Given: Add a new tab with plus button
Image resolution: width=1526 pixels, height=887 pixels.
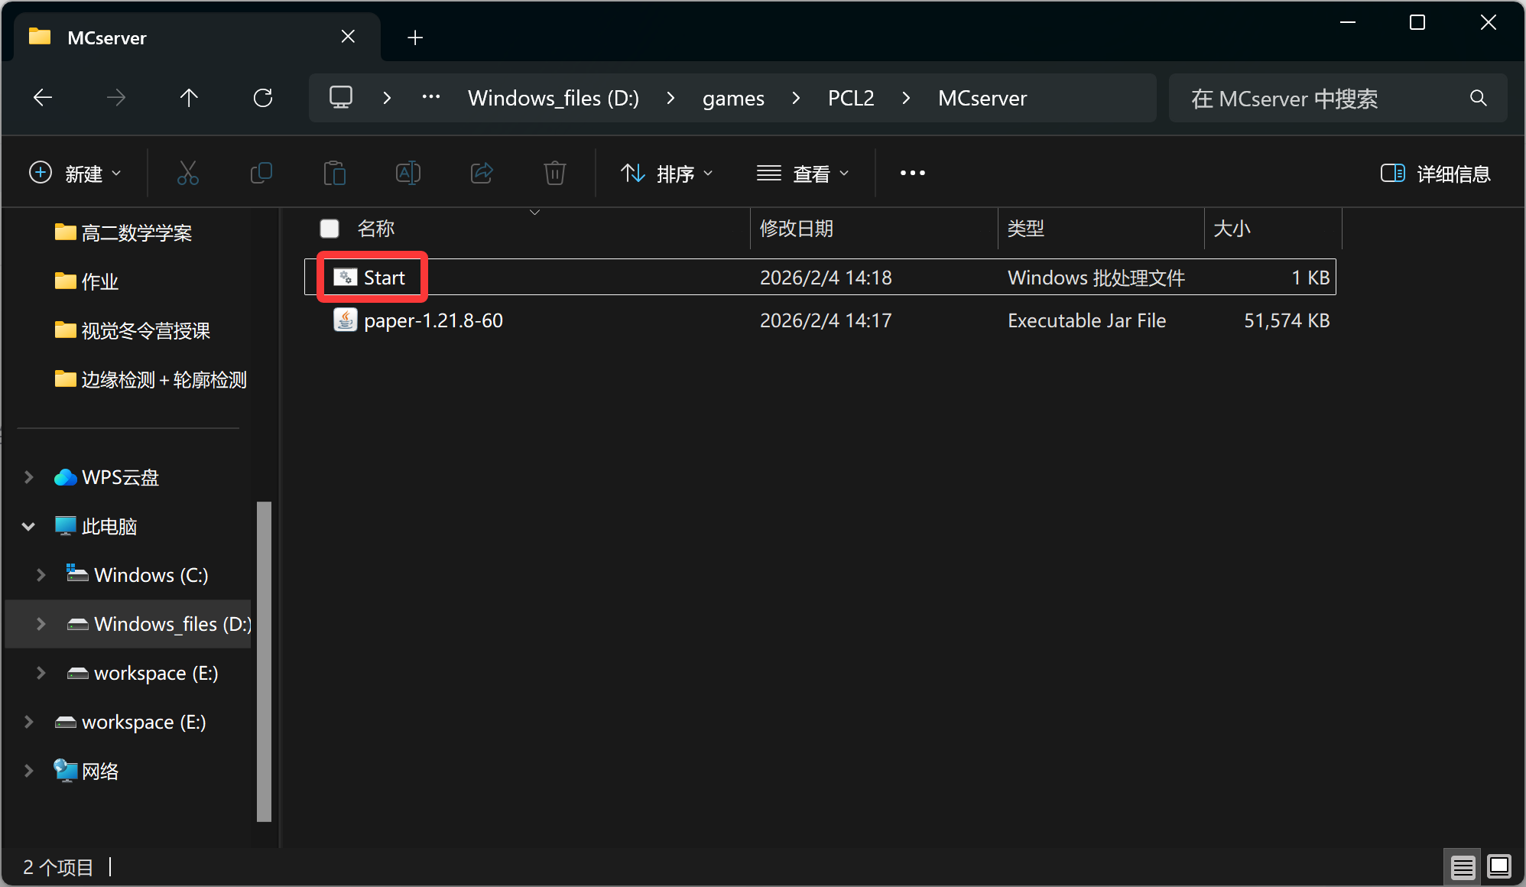Looking at the screenshot, I should (x=415, y=37).
